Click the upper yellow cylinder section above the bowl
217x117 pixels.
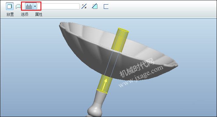pyautogui.click(x=120, y=41)
